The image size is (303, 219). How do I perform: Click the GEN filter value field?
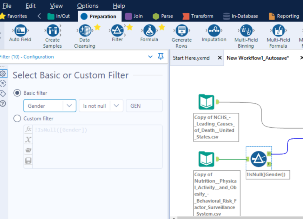pos(144,105)
